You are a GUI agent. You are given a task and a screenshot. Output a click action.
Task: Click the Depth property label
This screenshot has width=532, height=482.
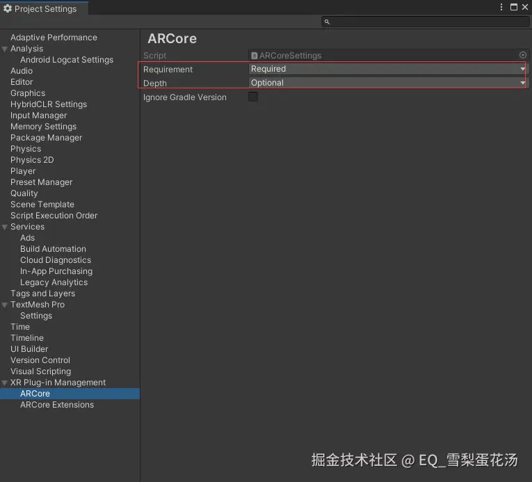coord(154,83)
